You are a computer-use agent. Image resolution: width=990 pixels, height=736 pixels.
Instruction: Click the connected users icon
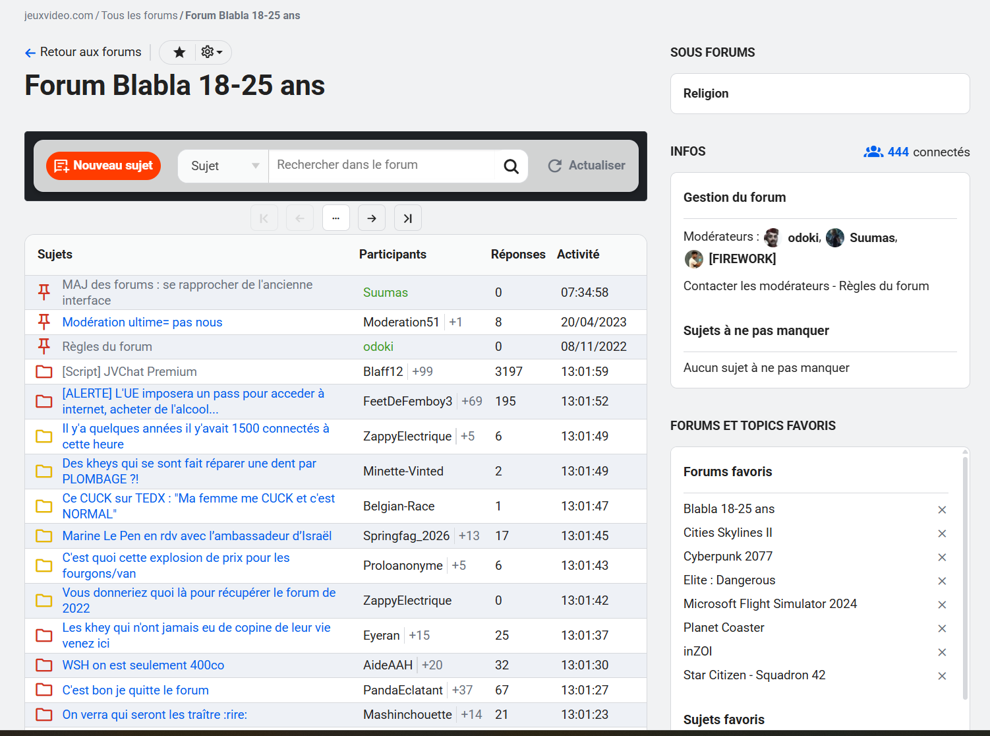(x=873, y=152)
